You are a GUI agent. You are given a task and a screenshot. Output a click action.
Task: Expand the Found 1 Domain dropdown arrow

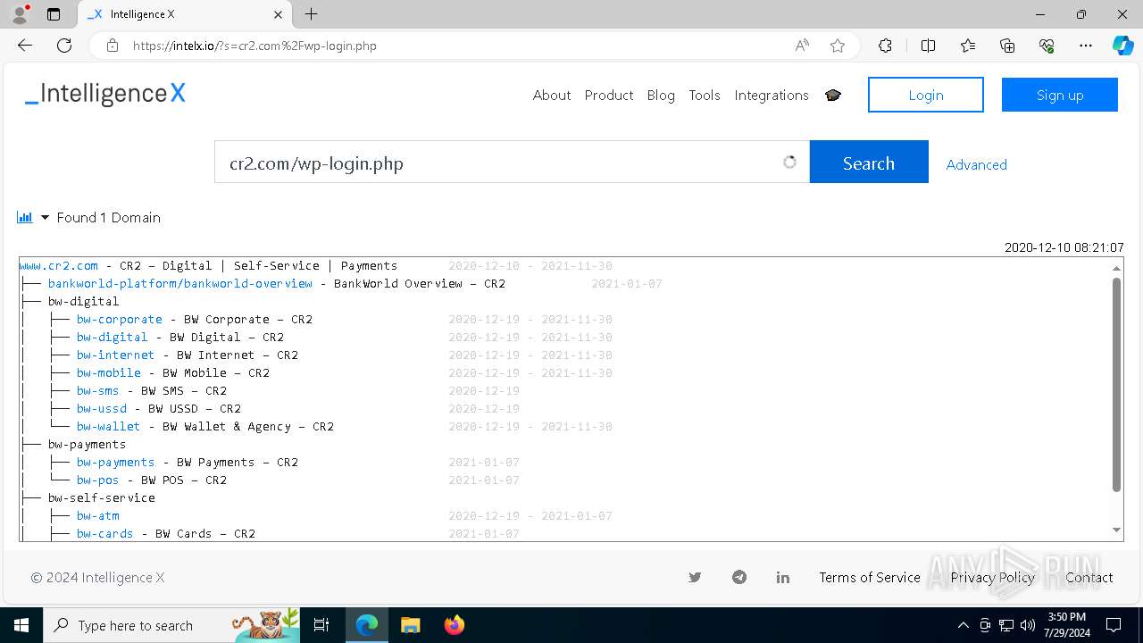45,218
